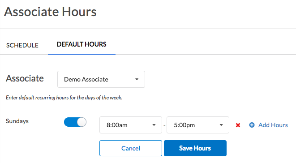Remove the Sunday hours with the red X
Image resolution: width=296 pixels, height=163 pixels.
pos(238,125)
